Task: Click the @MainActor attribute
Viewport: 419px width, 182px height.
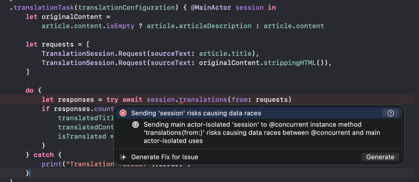Action: pyautogui.click(x=211, y=8)
